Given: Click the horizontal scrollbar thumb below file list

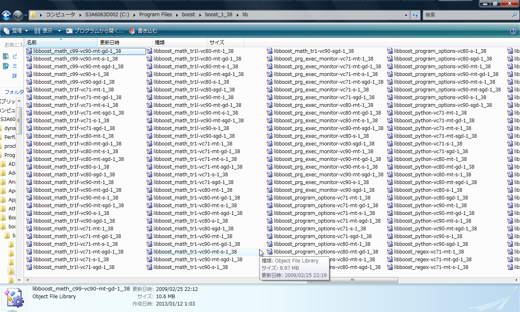Looking at the screenshot, I should pos(352,280).
